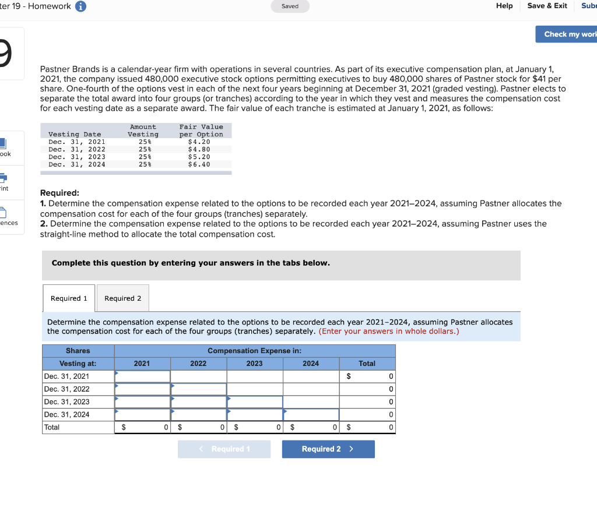The height and width of the screenshot is (507, 597).
Task: Select the 2022 cell for Dec. 31, 2022
Action: click(x=199, y=389)
